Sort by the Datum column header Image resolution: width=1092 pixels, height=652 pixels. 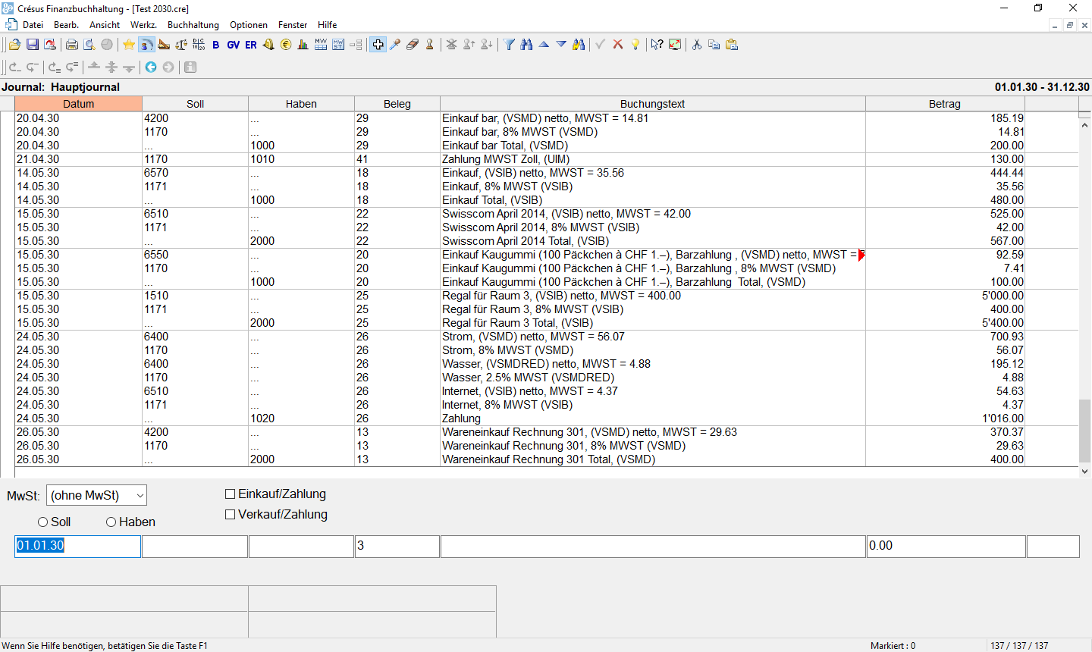(79, 104)
